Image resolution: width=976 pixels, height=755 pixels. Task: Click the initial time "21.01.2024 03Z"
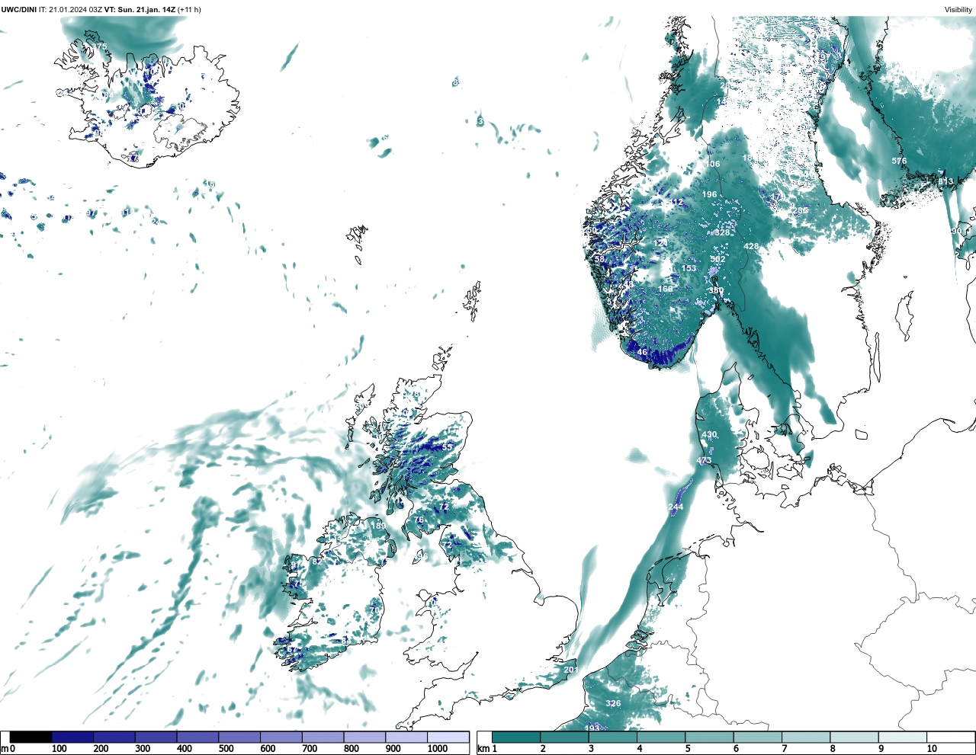[x=75, y=9]
